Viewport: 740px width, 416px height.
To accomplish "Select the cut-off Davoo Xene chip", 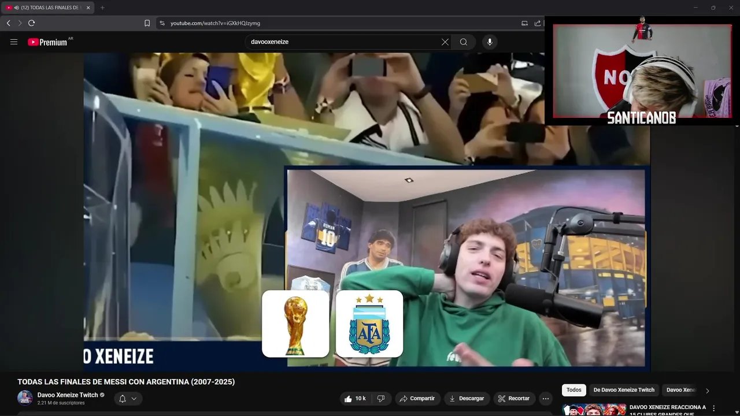I will pyautogui.click(x=680, y=390).
